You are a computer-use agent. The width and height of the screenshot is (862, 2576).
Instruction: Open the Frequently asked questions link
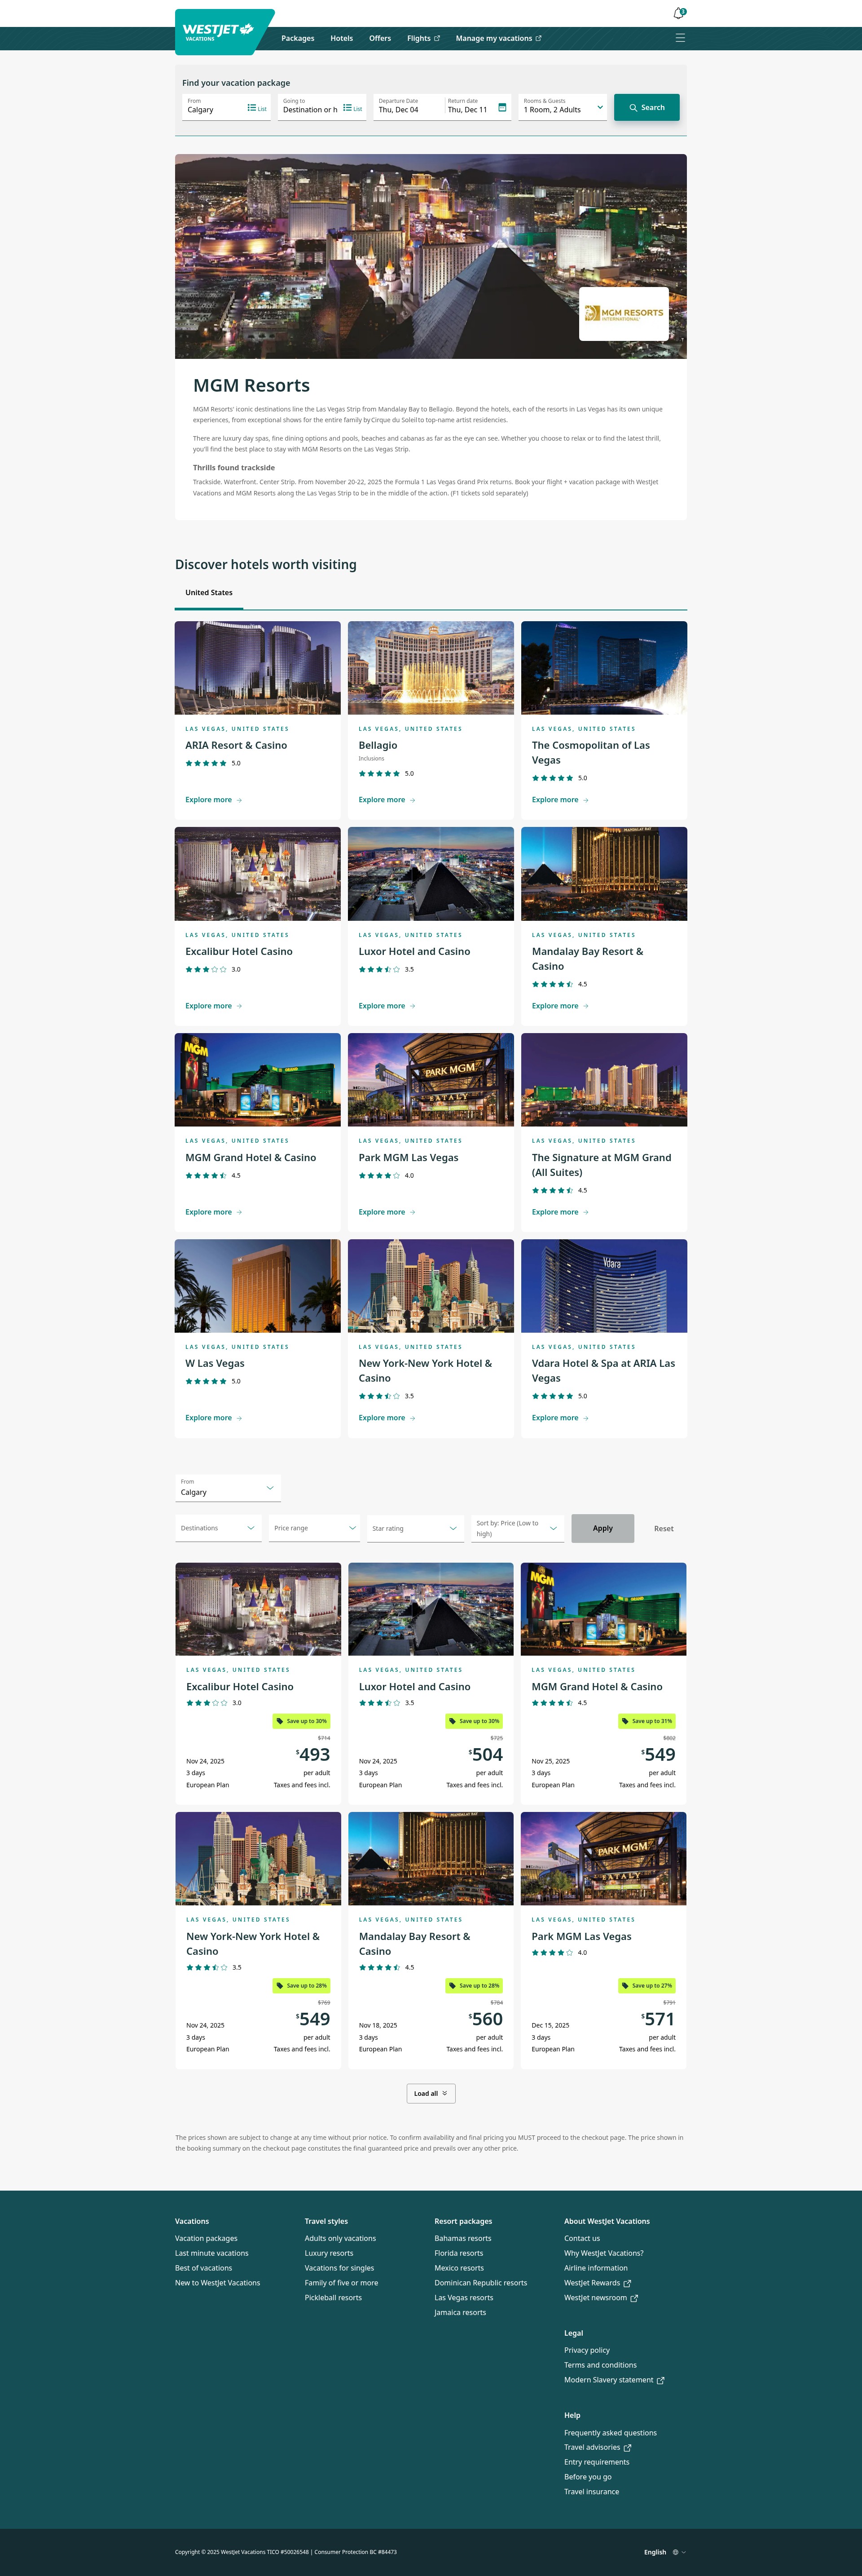coord(610,2433)
